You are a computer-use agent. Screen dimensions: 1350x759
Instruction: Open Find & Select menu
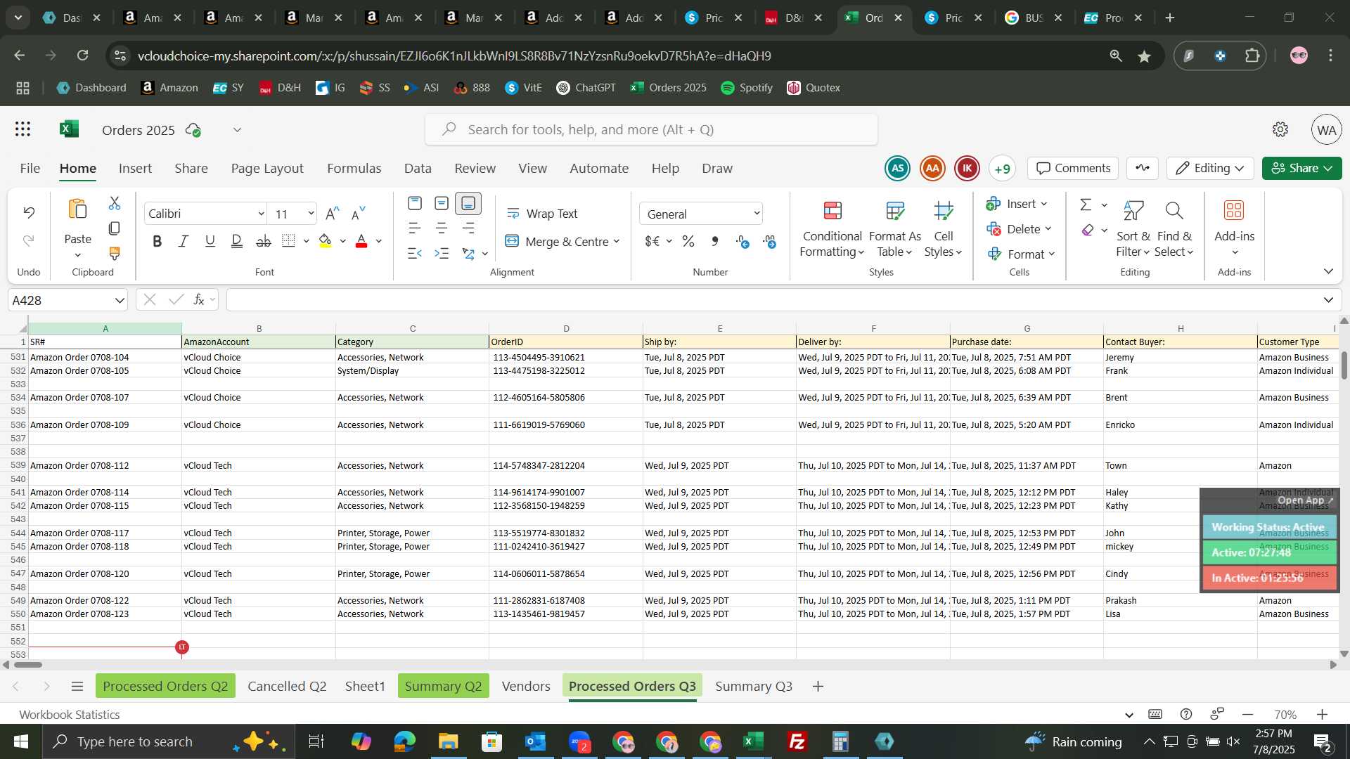click(x=1174, y=229)
